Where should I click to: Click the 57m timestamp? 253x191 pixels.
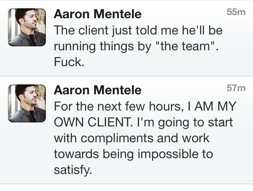236,88
